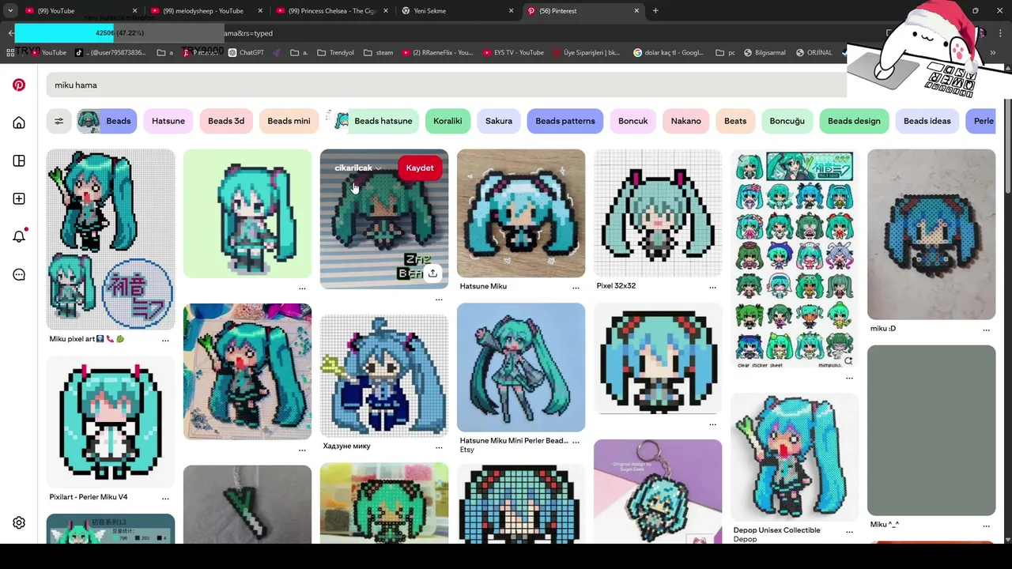
Task: Open Hatsune Miku Mini Perler Bead Etsy pin
Action: click(521, 367)
